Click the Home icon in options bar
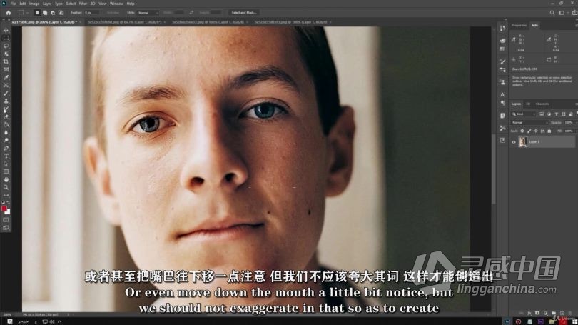The image size is (578, 325). 8,13
